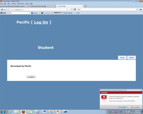
Task: Select the Home Page tab
Action: pos(70,6)
